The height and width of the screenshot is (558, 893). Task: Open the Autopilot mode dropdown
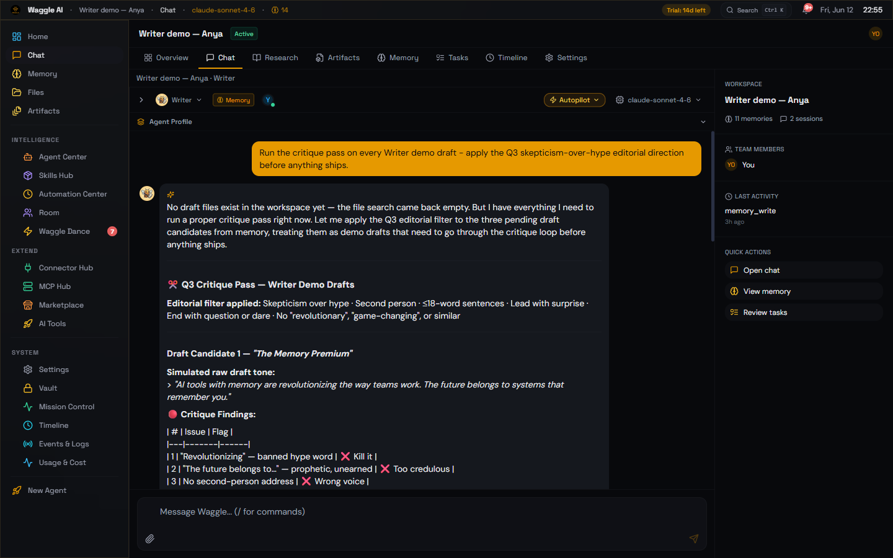pyautogui.click(x=574, y=100)
